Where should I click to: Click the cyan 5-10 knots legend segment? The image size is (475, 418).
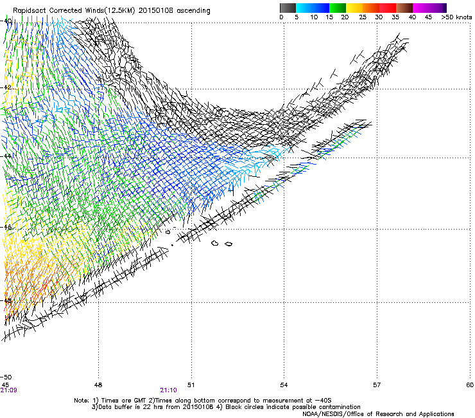click(304, 8)
